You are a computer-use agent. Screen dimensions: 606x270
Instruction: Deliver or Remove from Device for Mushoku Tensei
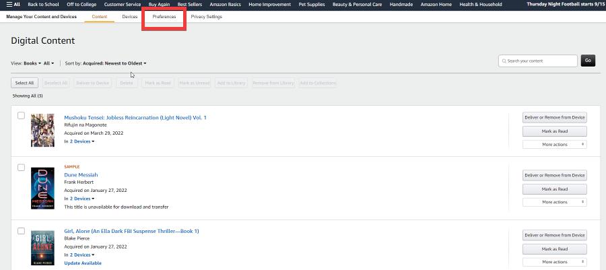pos(555,117)
